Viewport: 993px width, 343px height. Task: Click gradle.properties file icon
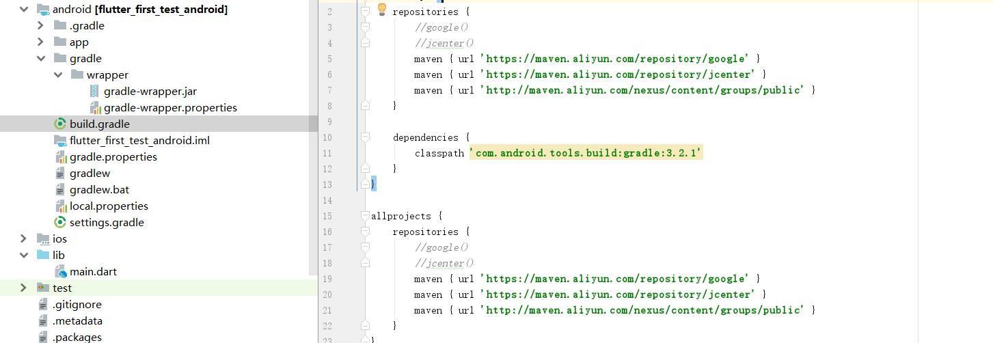60,157
